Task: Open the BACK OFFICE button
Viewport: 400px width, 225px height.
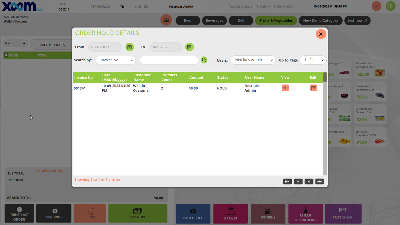Action: pos(193,214)
